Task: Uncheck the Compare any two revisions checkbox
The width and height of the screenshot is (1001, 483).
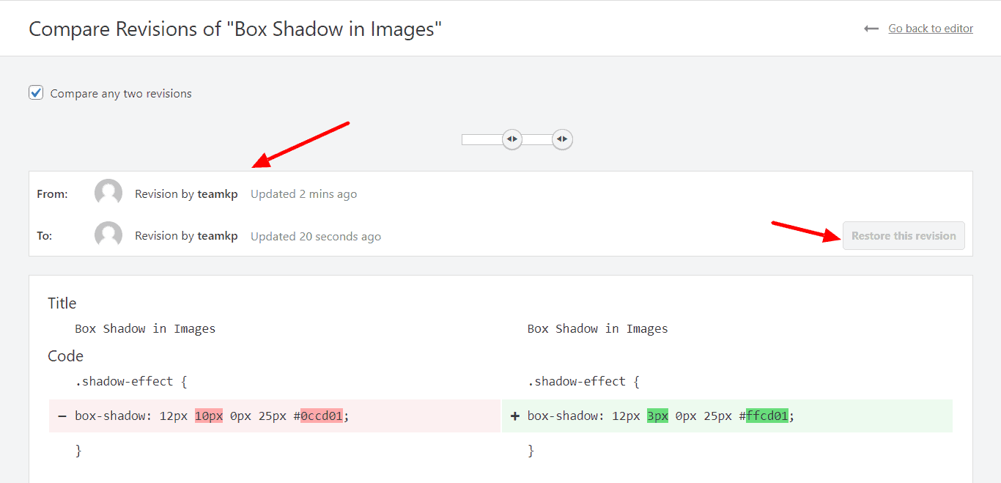Action: [36, 93]
